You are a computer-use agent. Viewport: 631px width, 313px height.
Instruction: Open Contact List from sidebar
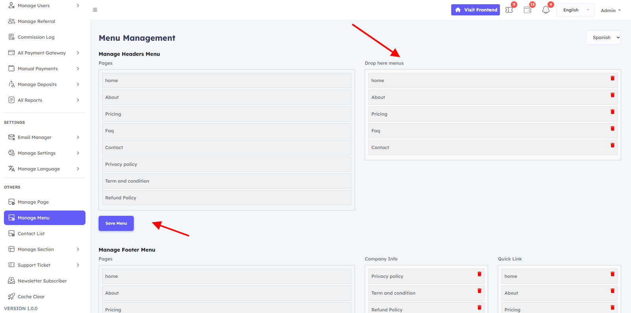tap(31, 233)
